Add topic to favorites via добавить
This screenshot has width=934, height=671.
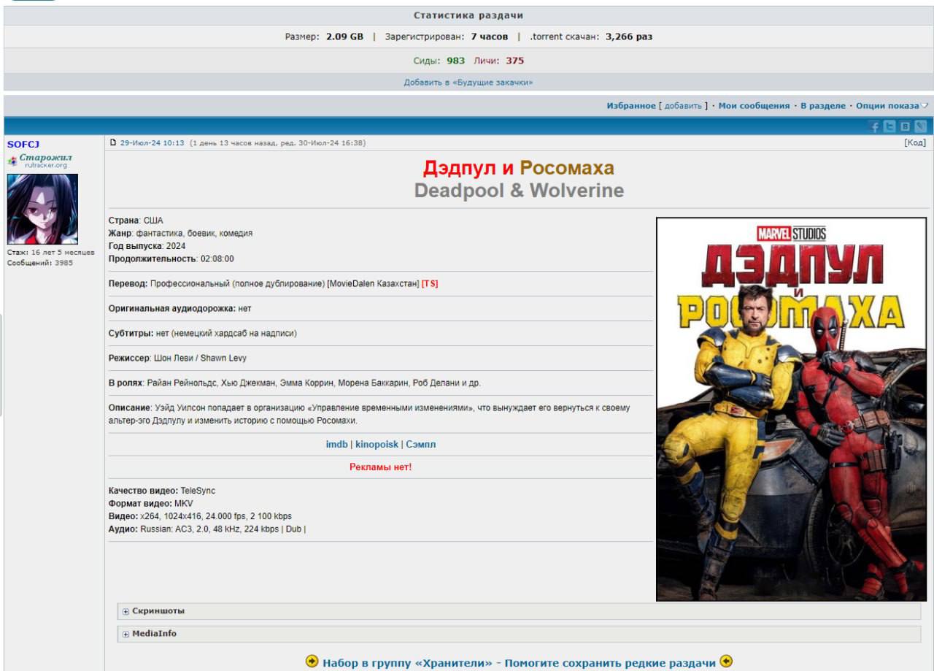tap(683, 106)
